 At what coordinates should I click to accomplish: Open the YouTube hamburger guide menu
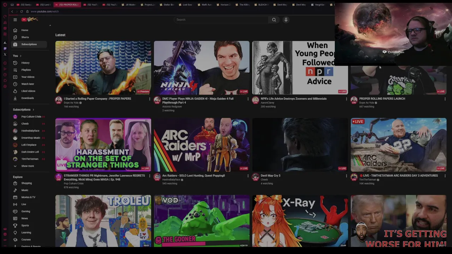click(x=15, y=20)
